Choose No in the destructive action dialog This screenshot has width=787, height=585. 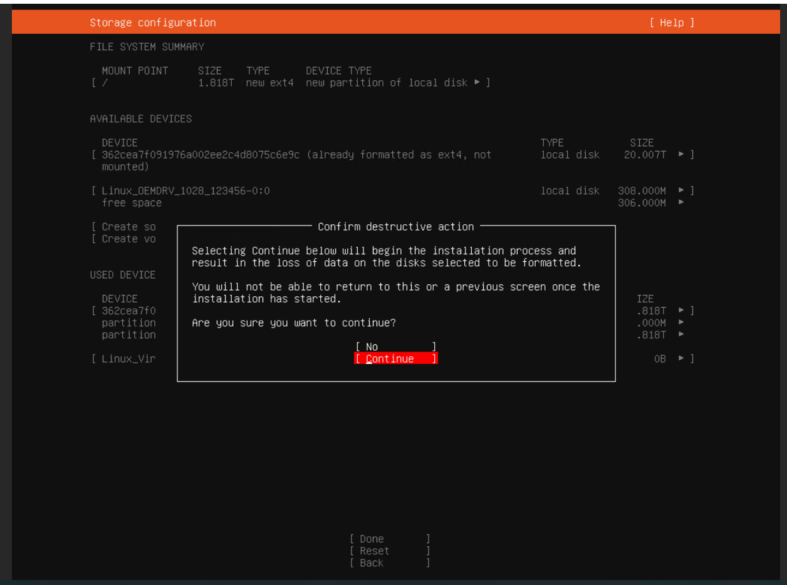coord(395,347)
